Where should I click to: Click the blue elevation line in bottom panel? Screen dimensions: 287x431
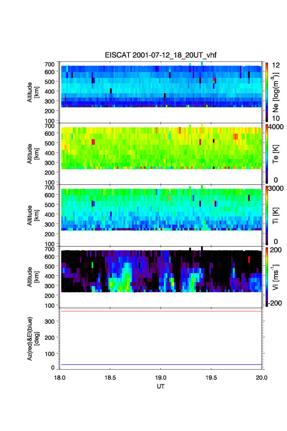[x=161, y=365]
